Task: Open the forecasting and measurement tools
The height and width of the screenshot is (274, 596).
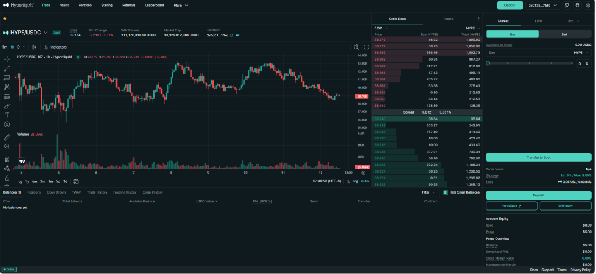Action: [x=7, y=96]
